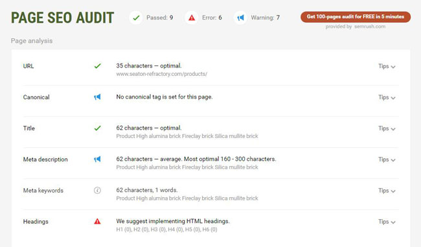The width and height of the screenshot is (421, 247).
Task: Expand Tips for the URL row
Action: coord(387,66)
